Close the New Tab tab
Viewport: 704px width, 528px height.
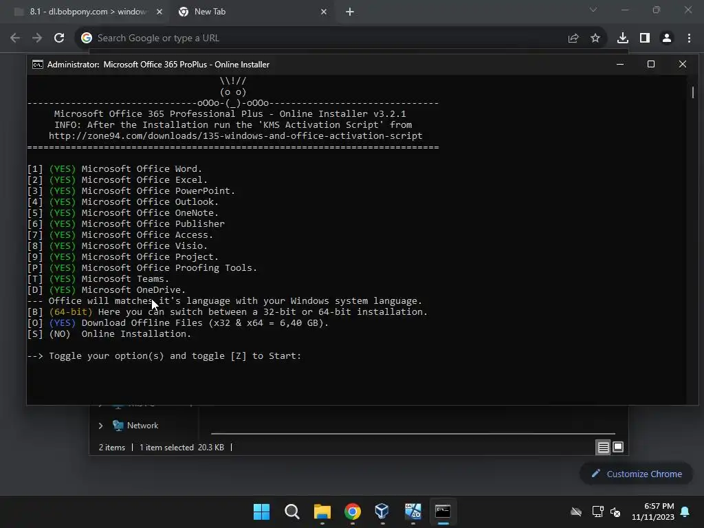[324, 12]
